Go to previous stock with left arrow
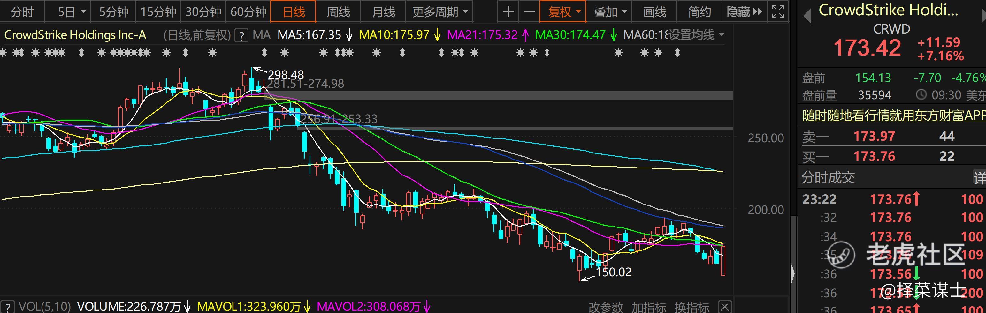The image size is (986, 313). 807,16
